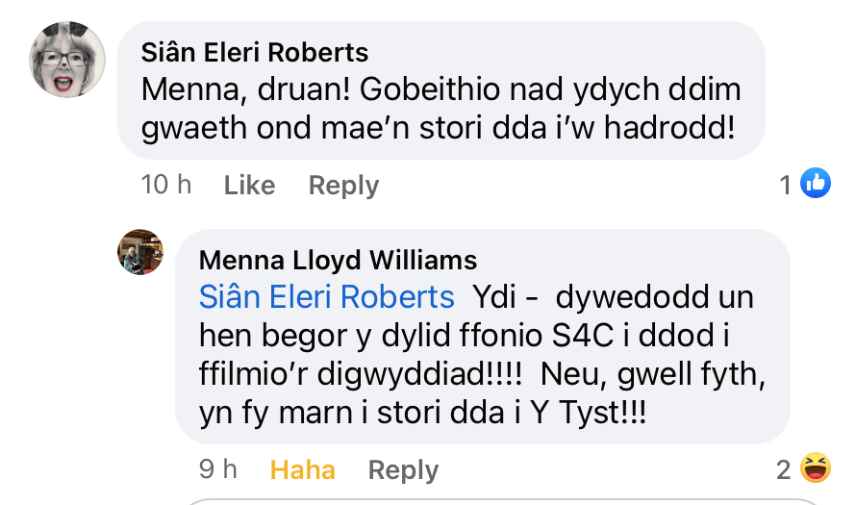The height and width of the screenshot is (505, 856).
Task: View the reaction count "2" on Menna's reply
Action: tap(784, 470)
